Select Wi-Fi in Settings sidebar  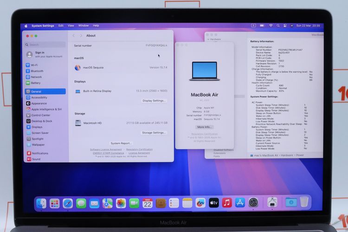(x=45, y=65)
